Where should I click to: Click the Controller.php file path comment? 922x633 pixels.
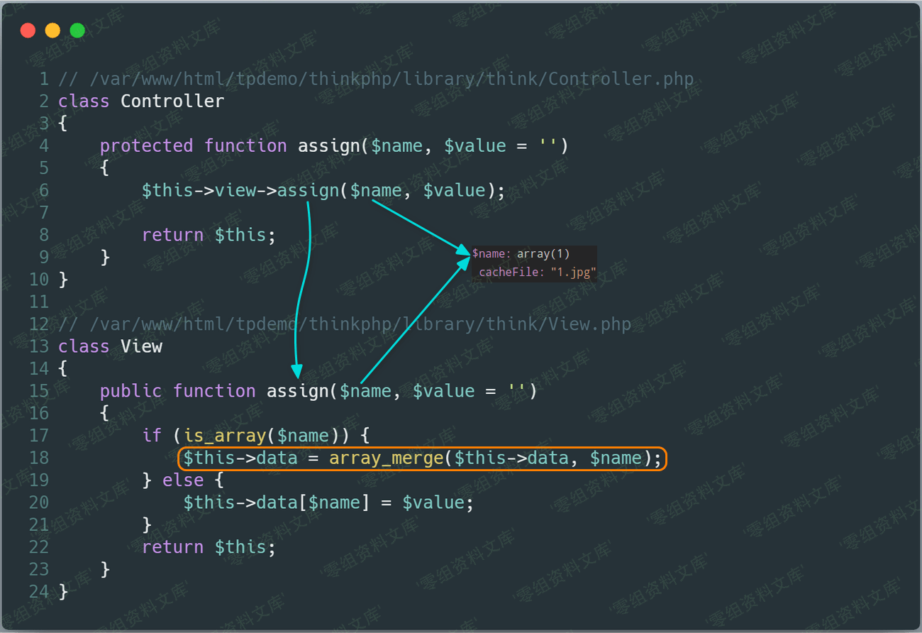[376, 79]
